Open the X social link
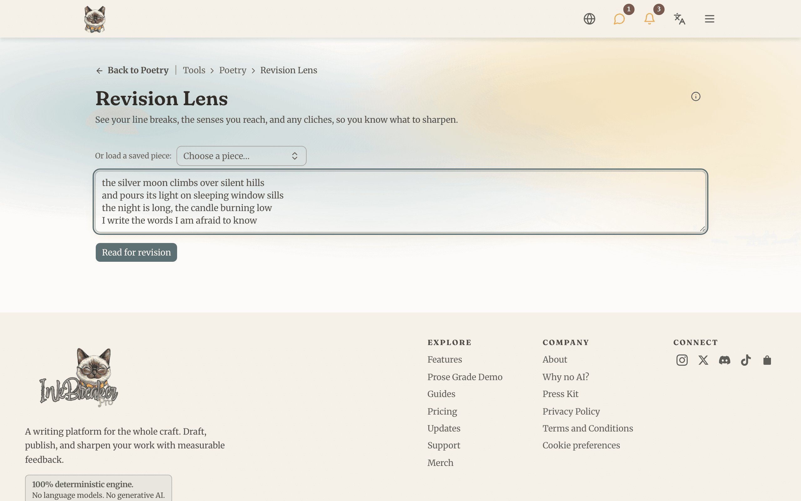801x501 pixels. click(x=703, y=360)
